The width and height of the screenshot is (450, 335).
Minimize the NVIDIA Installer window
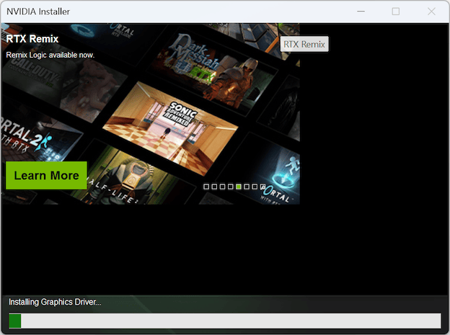pos(361,12)
